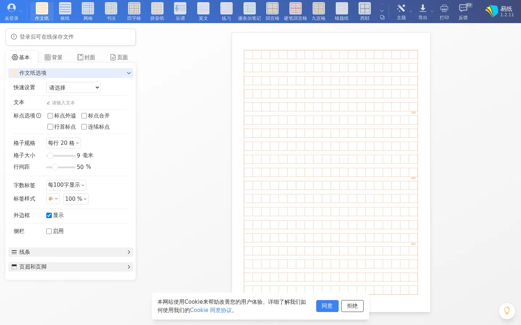The height and width of the screenshot is (325, 521).
Task: Choose the 书法 calligraphy paper icon
Action: point(111,11)
